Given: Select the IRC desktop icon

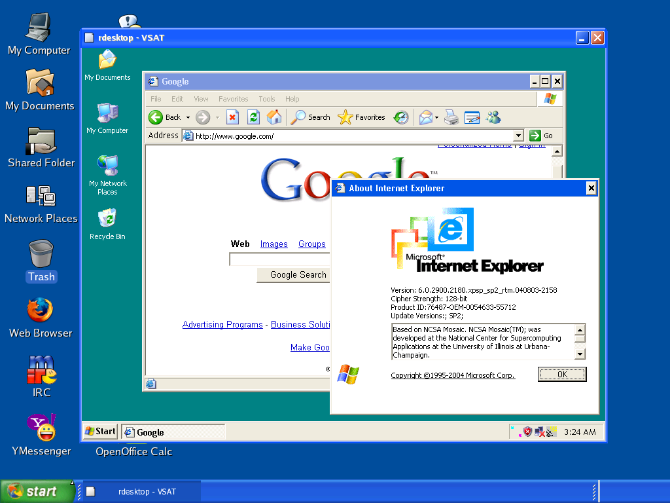Looking at the screenshot, I should coord(41,377).
